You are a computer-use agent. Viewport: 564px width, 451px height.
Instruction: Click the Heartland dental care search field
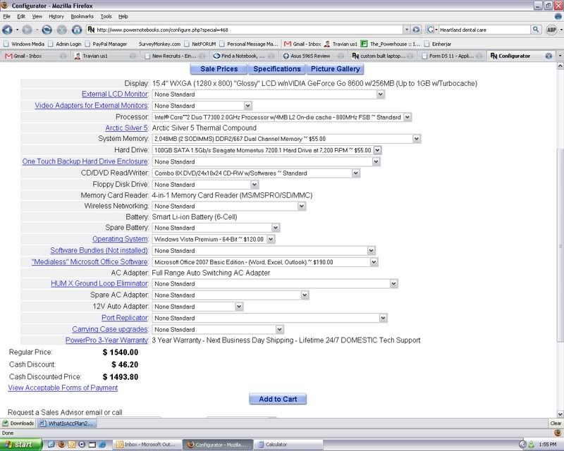tap(484, 30)
